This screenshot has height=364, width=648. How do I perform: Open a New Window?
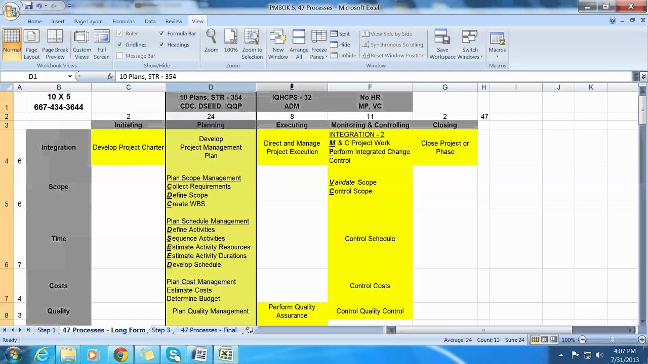coord(278,44)
